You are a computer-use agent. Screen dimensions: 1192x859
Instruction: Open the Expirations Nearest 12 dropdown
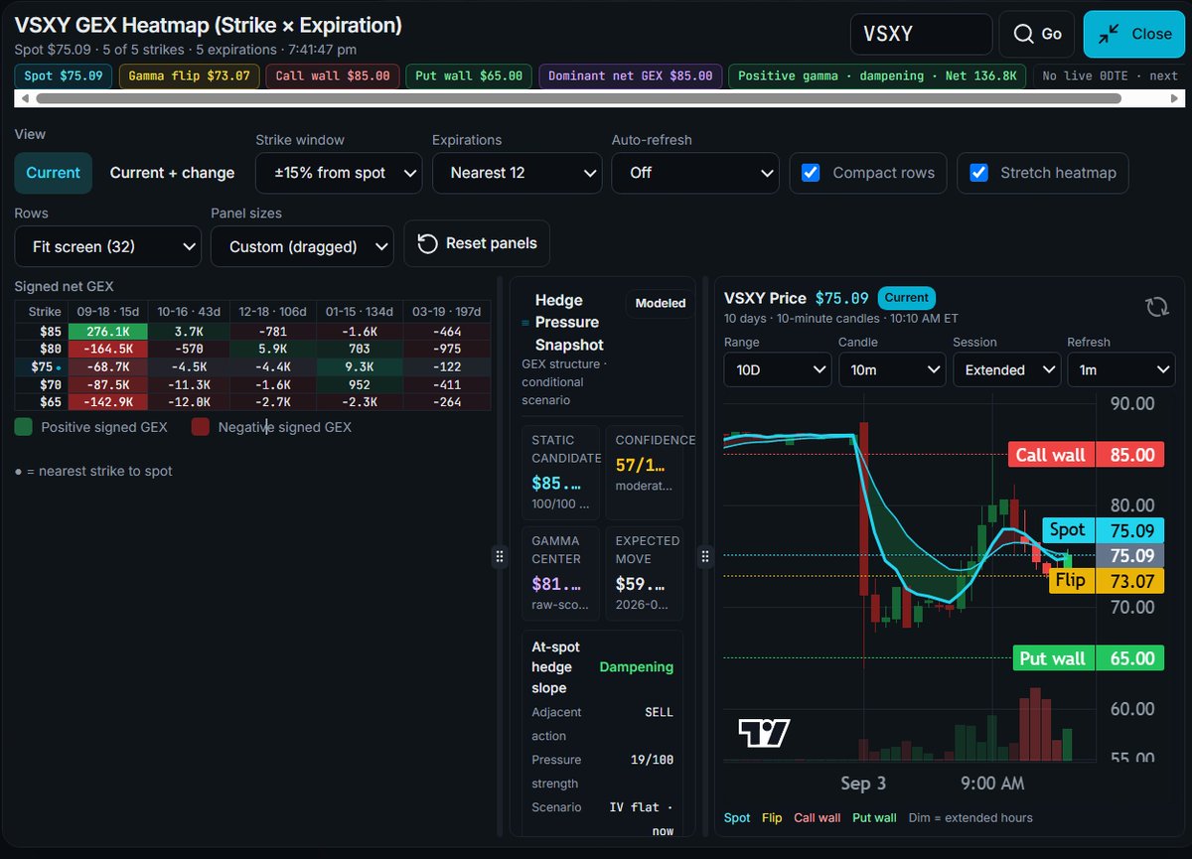pos(517,173)
